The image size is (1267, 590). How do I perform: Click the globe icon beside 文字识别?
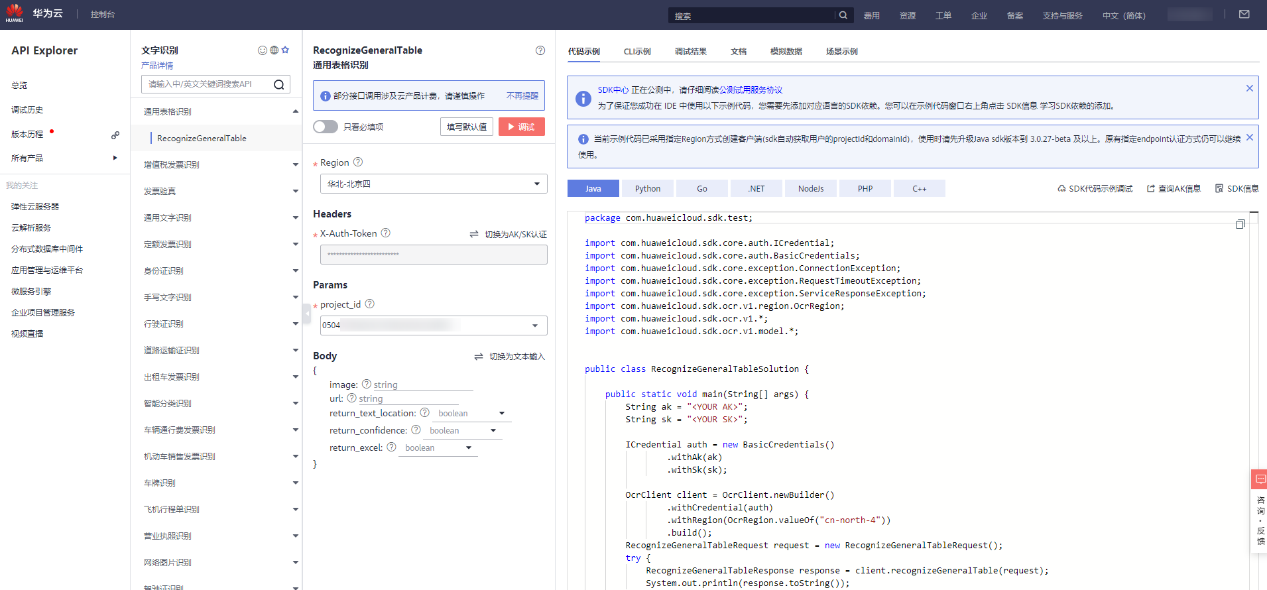pos(274,50)
